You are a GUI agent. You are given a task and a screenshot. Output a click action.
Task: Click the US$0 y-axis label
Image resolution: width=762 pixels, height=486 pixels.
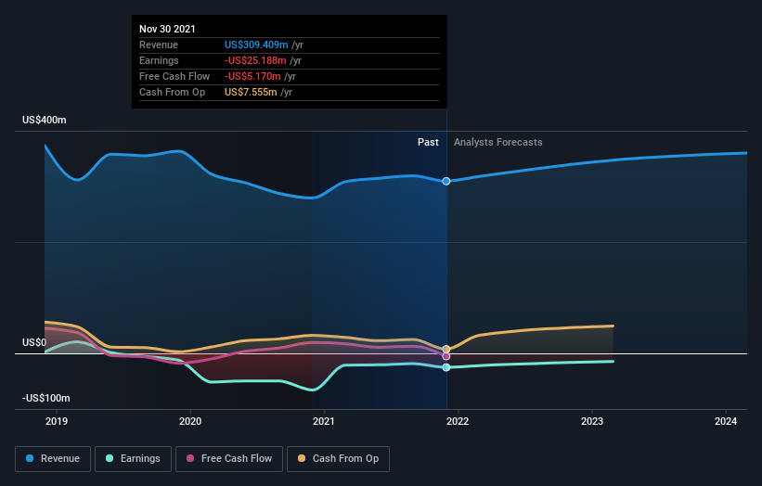tap(34, 342)
